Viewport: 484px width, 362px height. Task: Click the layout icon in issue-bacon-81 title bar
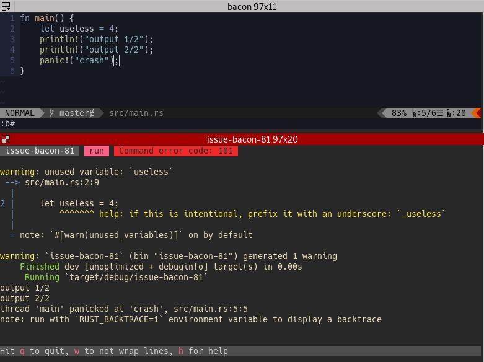(6, 139)
